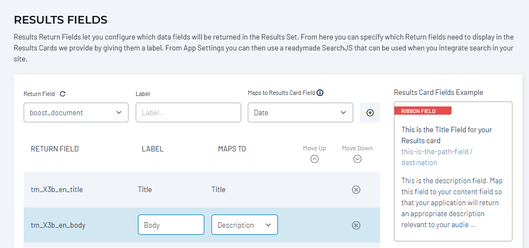The width and height of the screenshot is (529, 248).
Task: Remove the tm_X3b_en_title row
Action: [356, 190]
